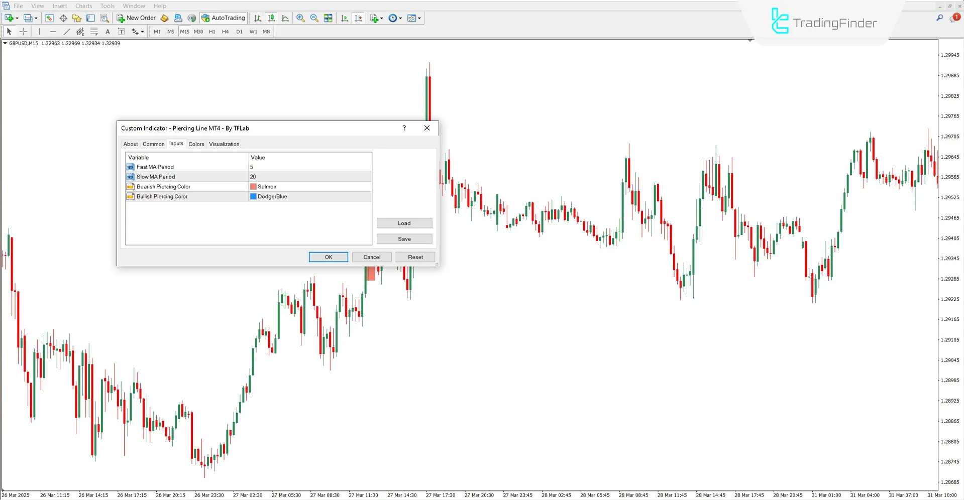Click the Zoom In magnifier icon

(300, 18)
